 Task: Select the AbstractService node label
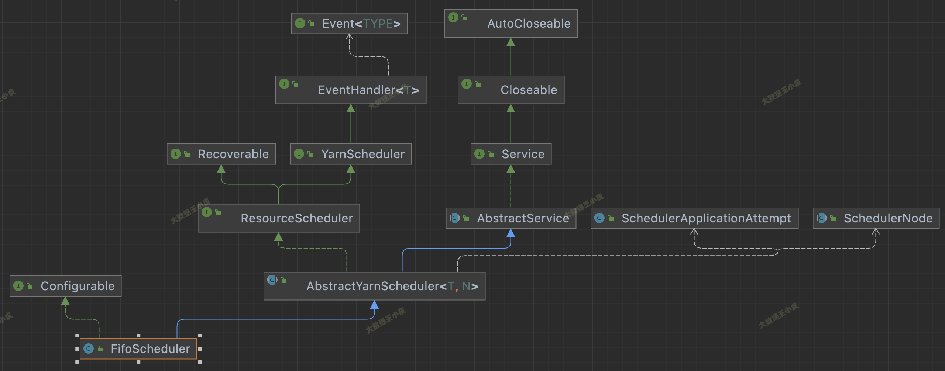point(523,218)
